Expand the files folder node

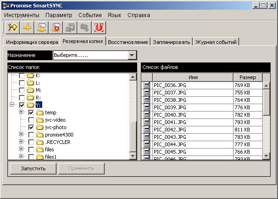pos(21,149)
